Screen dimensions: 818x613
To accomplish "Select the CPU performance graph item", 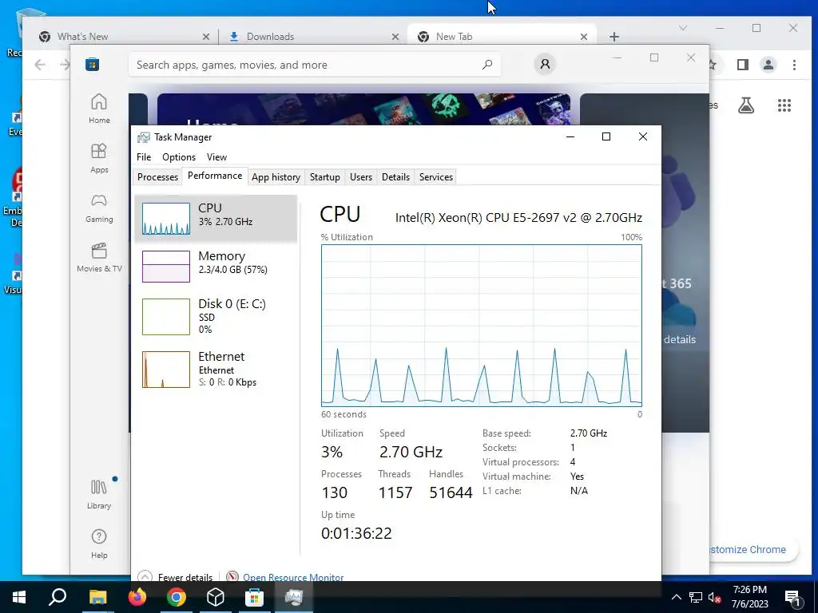I will (216, 219).
